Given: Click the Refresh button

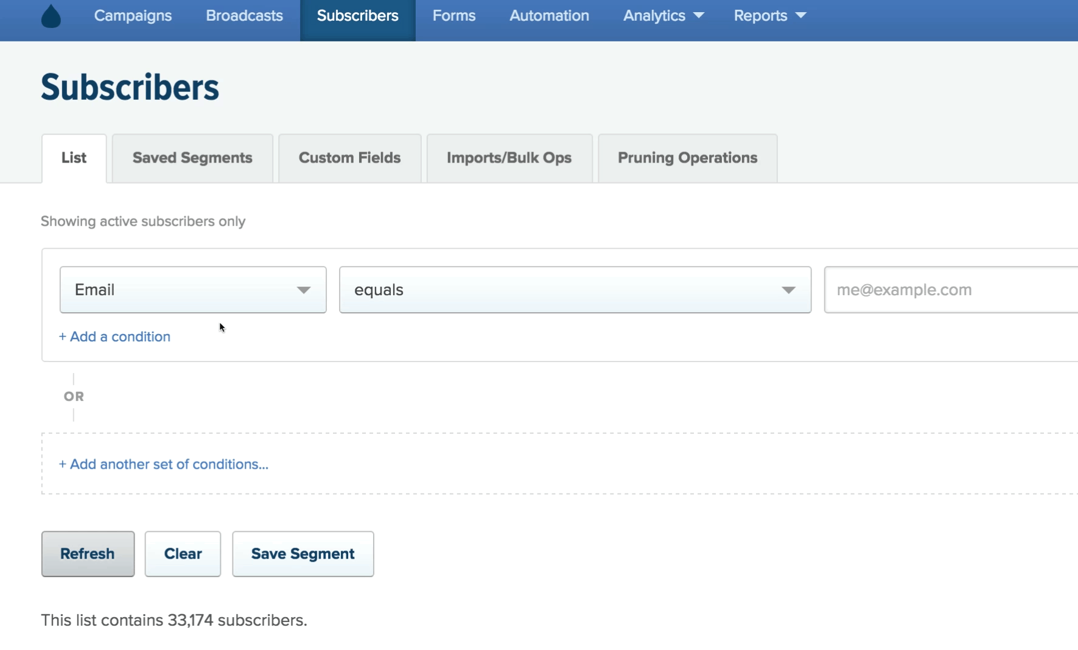Looking at the screenshot, I should [x=88, y=554].
